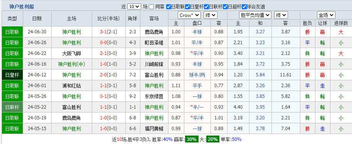Screen dimensions: 352x144
Task: Open 富山胜利 away team in 24-06-12 row
Action: click(x=154, y=75)
